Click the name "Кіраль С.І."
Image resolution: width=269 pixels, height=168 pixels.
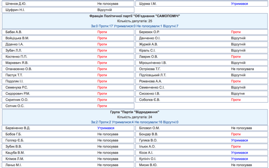[x=147, y=50]
